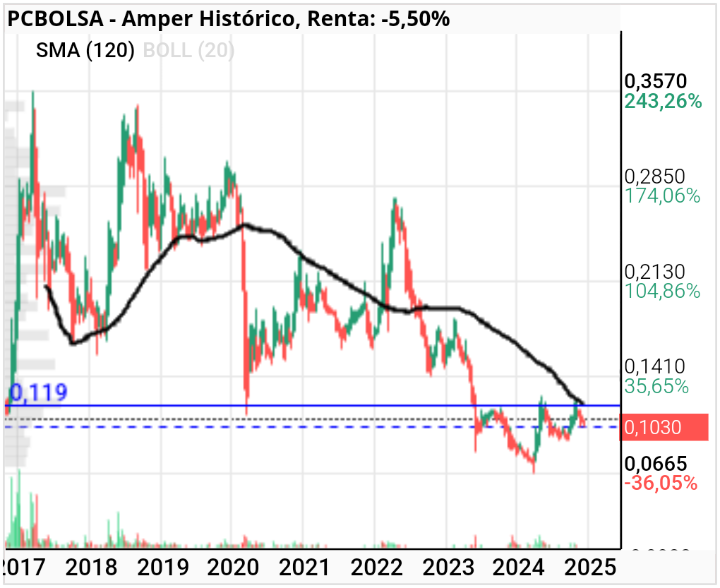Click the 104,86% percentage label
Screen dimensions: 720x588
(x=662, y=291)
